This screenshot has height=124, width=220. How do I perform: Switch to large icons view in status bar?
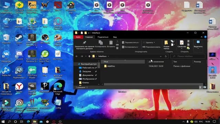point(205,87)
